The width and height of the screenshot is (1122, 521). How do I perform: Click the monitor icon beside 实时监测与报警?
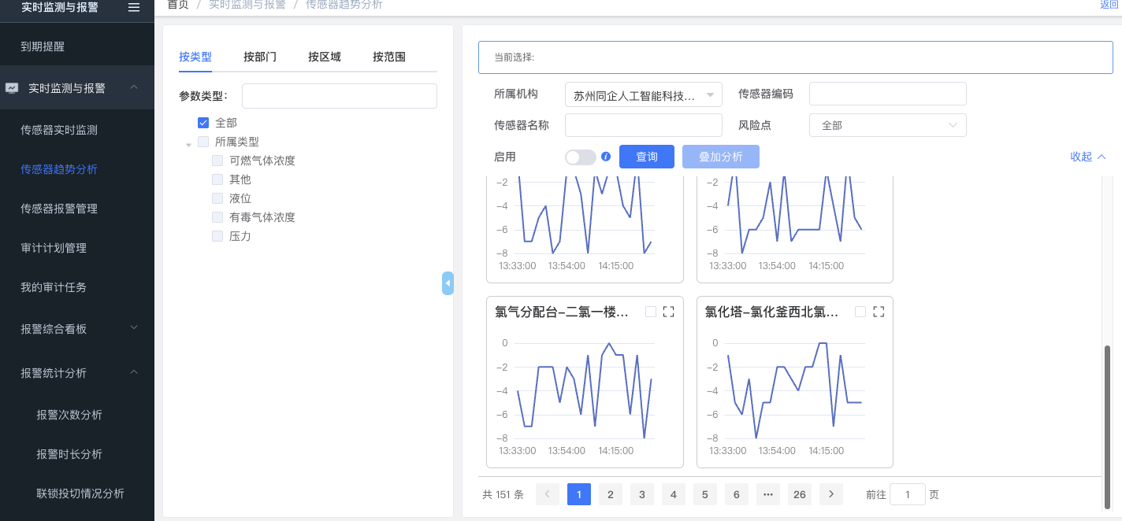click(x=12, y=88)
